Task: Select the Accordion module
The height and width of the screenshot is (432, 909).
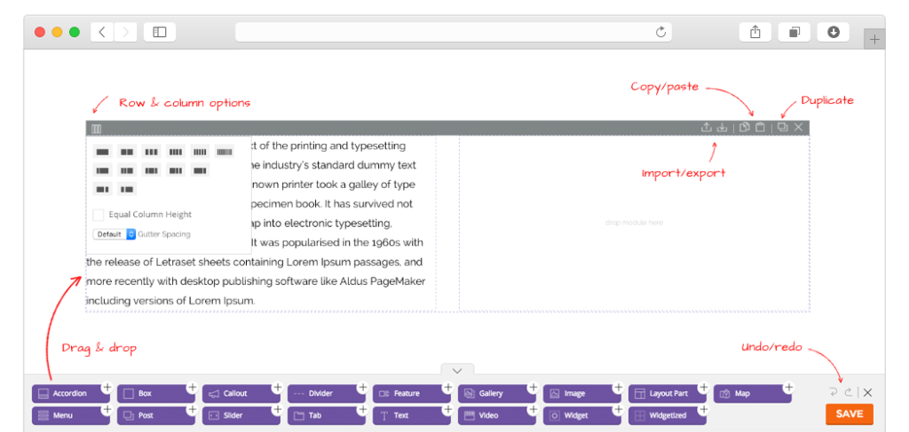Action: pos(70,394)
